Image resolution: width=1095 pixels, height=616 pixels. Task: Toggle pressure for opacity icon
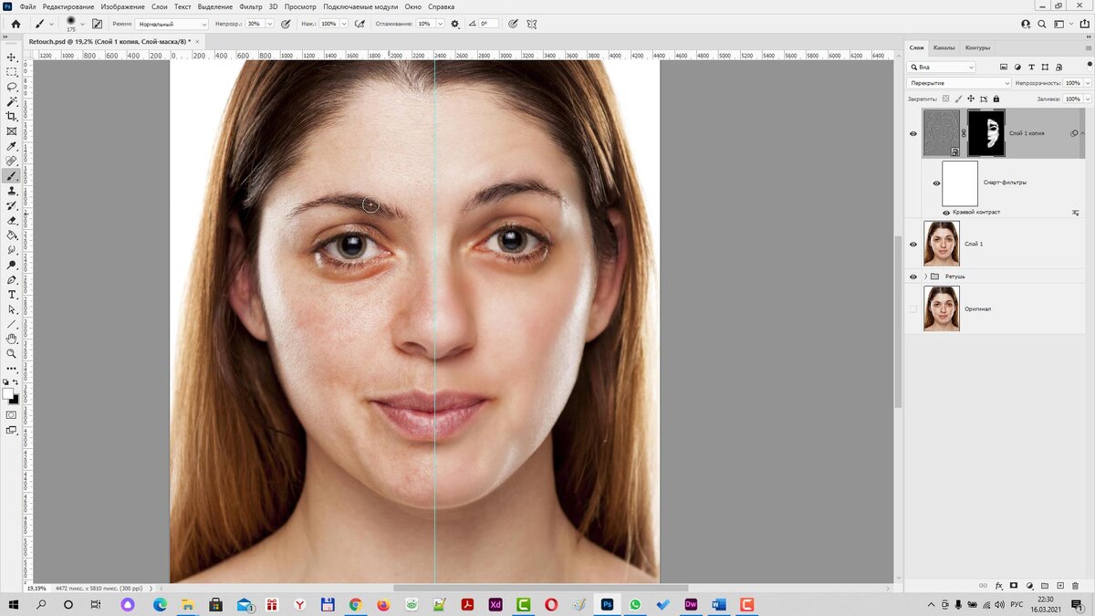[287, 24]
